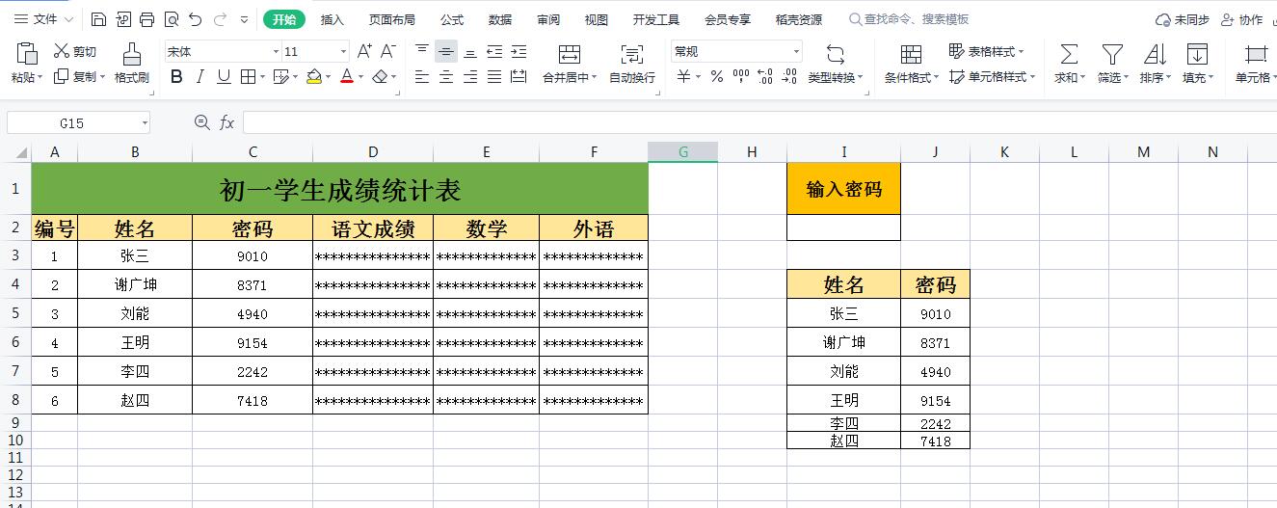Open Name Box dropdown arrow
The width and height of the screenshot is (1277, 508).
145,122
